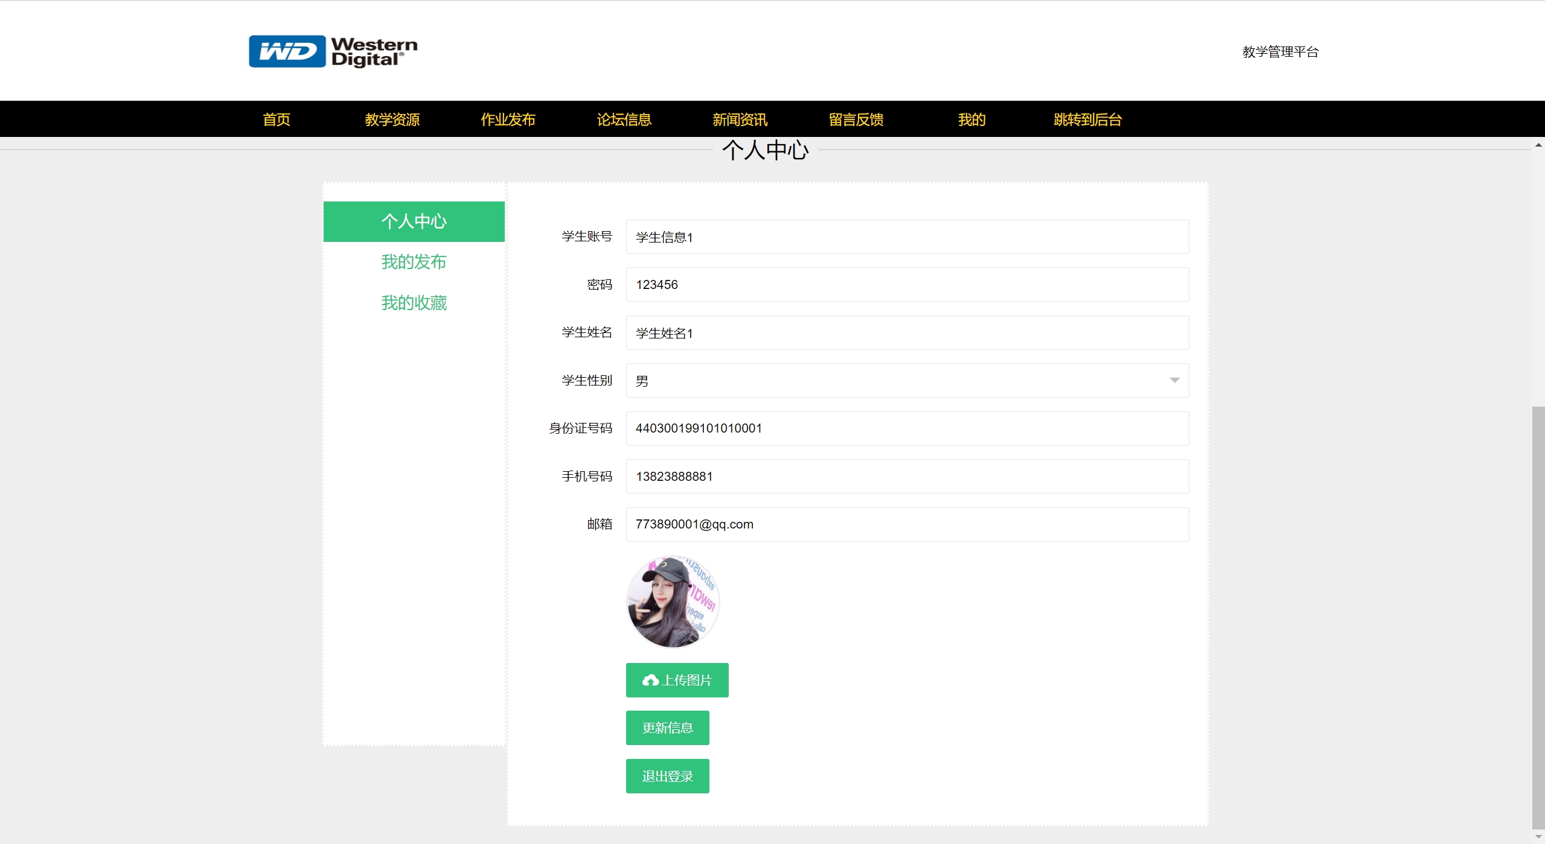
Task: Open 作业发布 menu item
Action: (x=508, y=119)
